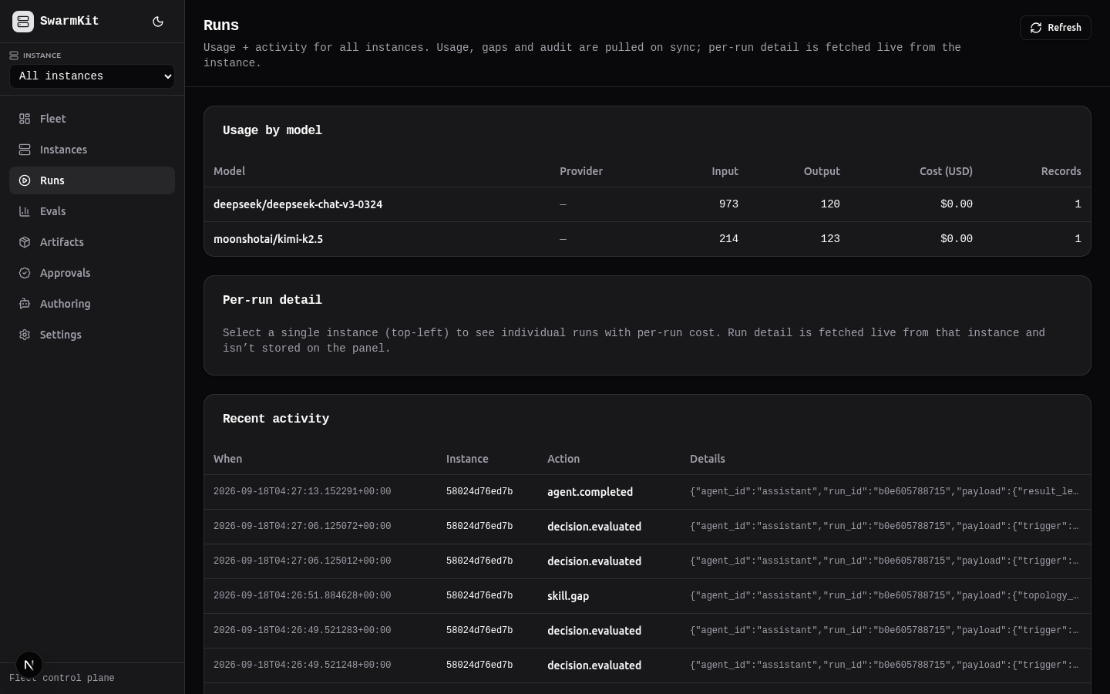Click the Approvals checkmark icon

pos(25,273)
